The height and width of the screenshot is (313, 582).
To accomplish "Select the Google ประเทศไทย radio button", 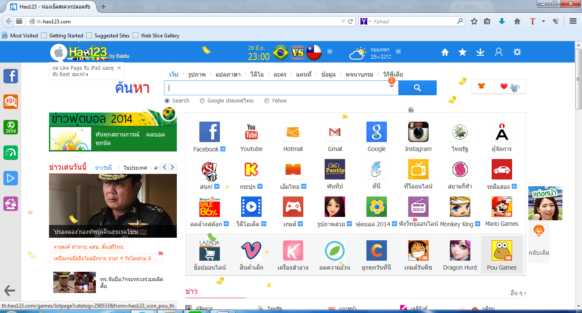I will [x=202, y=101].
